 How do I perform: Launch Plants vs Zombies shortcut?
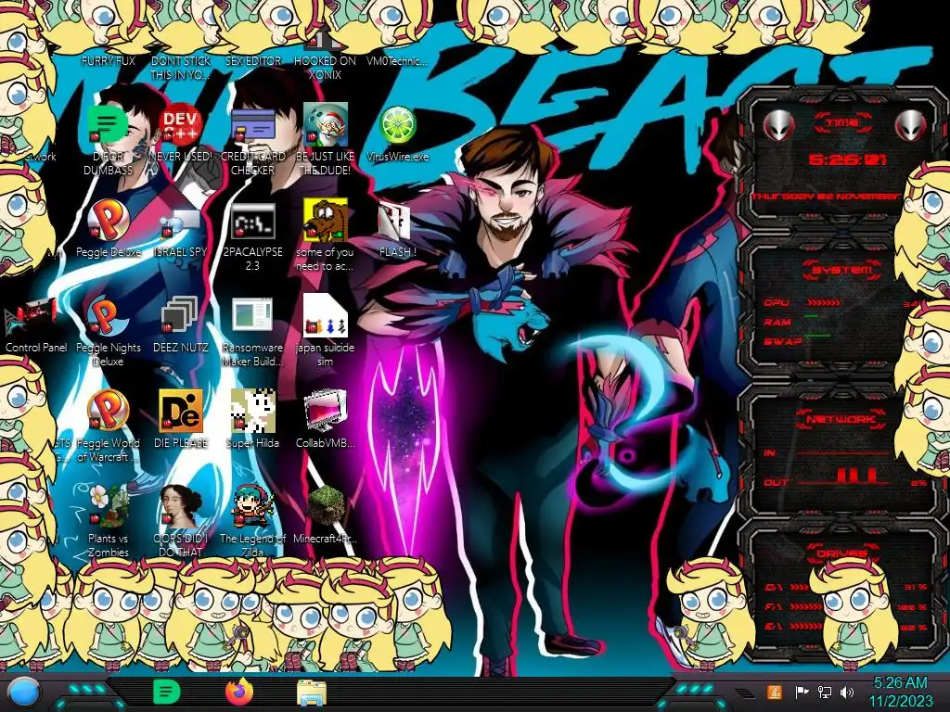(x=108, y=506)
